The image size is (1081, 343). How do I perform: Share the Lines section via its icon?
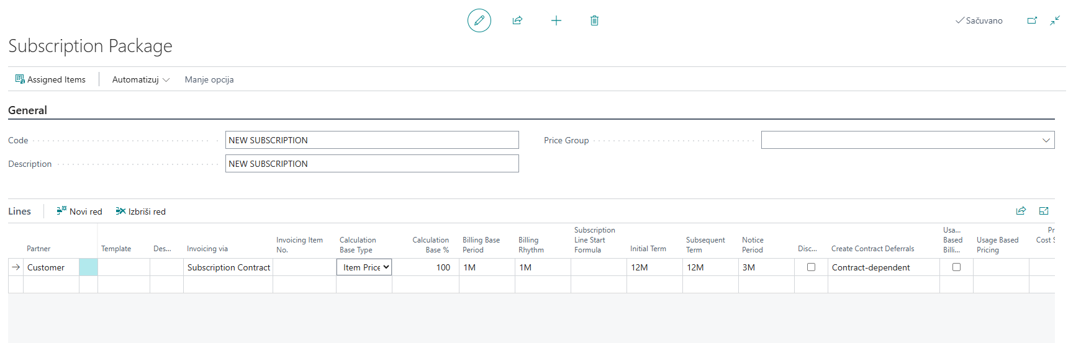coord(1021,211)
